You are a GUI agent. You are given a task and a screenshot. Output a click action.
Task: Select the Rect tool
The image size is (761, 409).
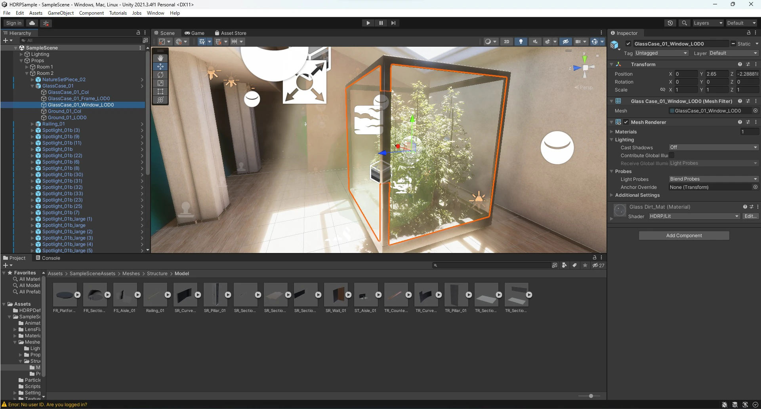click(160, 91)
